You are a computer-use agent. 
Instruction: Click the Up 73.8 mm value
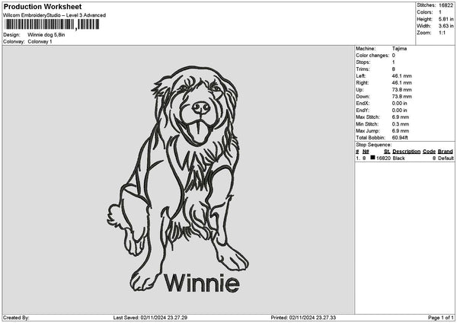402,89
